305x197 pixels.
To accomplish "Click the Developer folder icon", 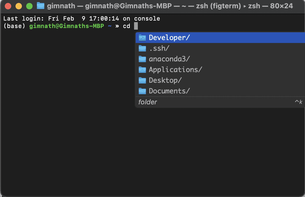I will [142, 38].
